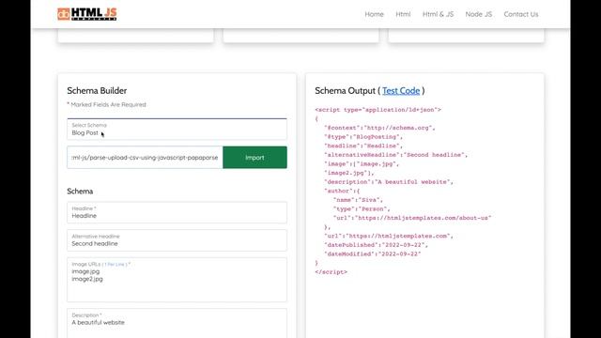Click the green Import button
This screenshot has height=338, width=601.
(254, 158)
